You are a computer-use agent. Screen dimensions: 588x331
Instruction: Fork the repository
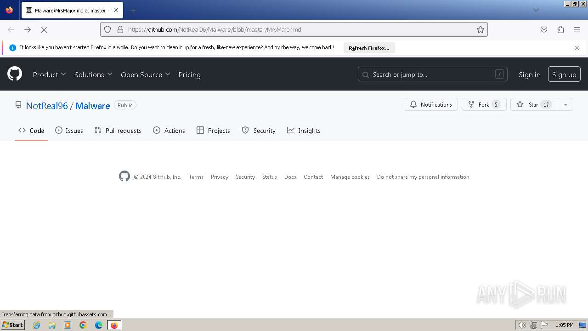tap(484, 105)
